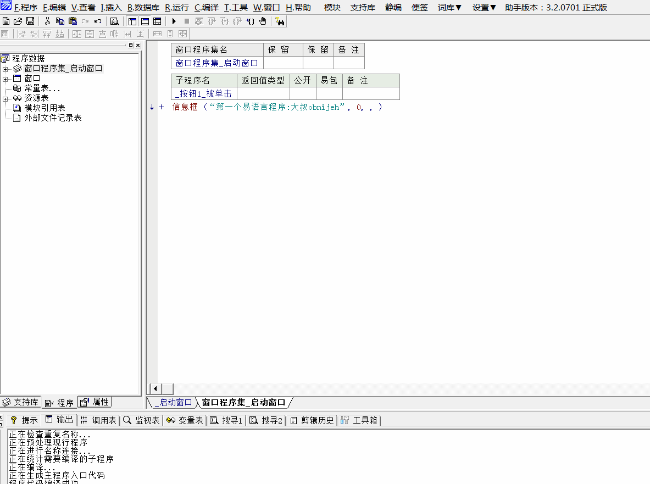Image resolution: width=650 pixels, height=484 pixels.
Task: Click the align-right edges layout icon
Action: point(35,34)
